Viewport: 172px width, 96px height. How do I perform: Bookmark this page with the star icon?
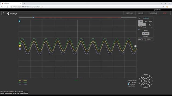click(x=164, y=7)
